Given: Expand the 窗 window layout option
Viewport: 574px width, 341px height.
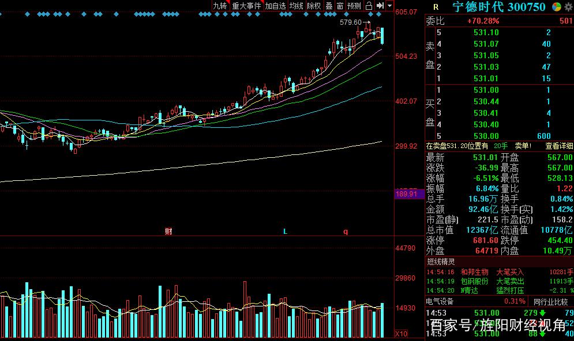Looking at the screenshot, I should (340, 6).
